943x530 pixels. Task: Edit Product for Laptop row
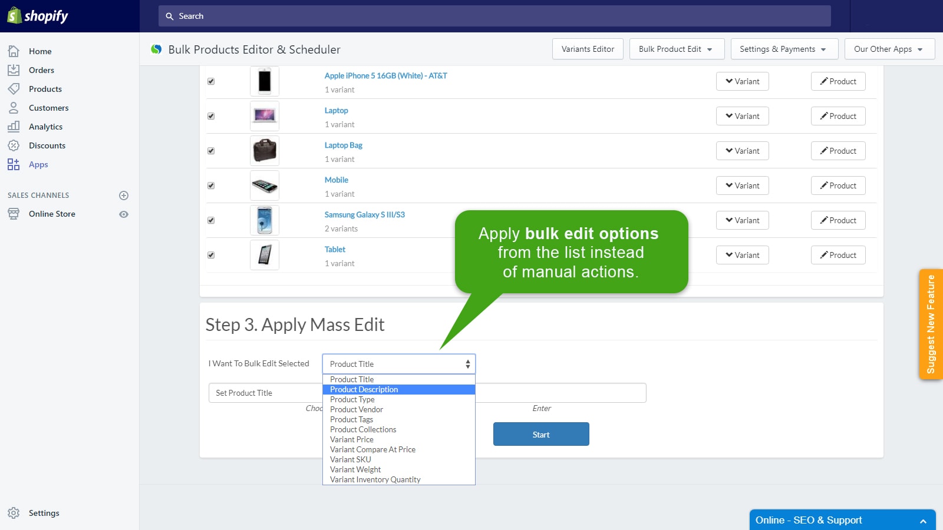tap(838, 116)
